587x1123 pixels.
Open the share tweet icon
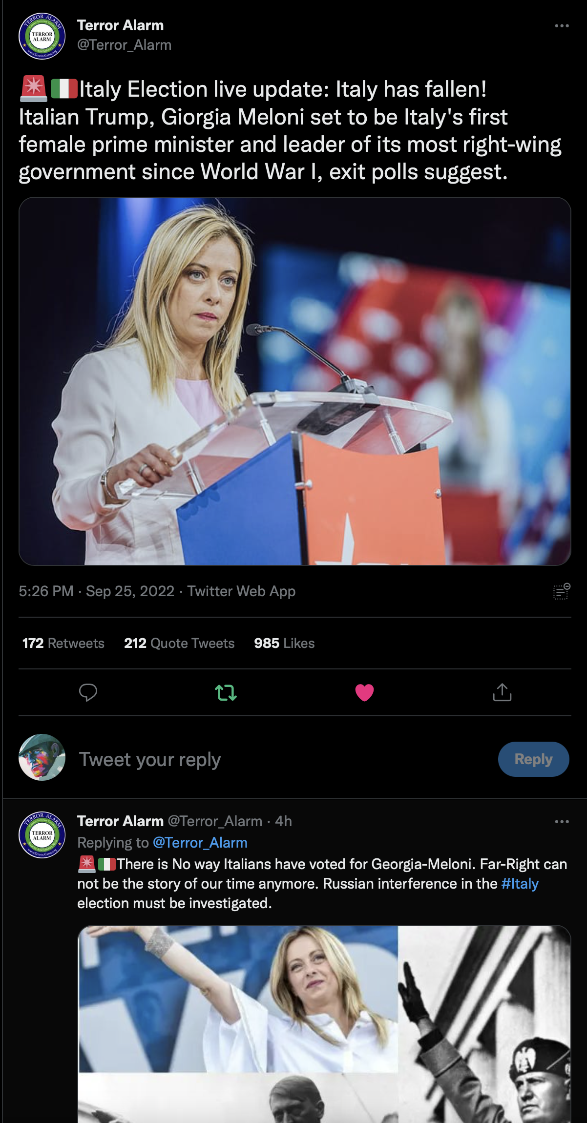[x=502, y=692]
